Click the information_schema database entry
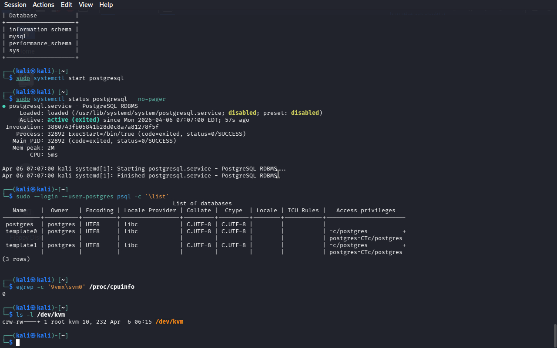The width and height of the screenshot is (557, 348). 40,30
